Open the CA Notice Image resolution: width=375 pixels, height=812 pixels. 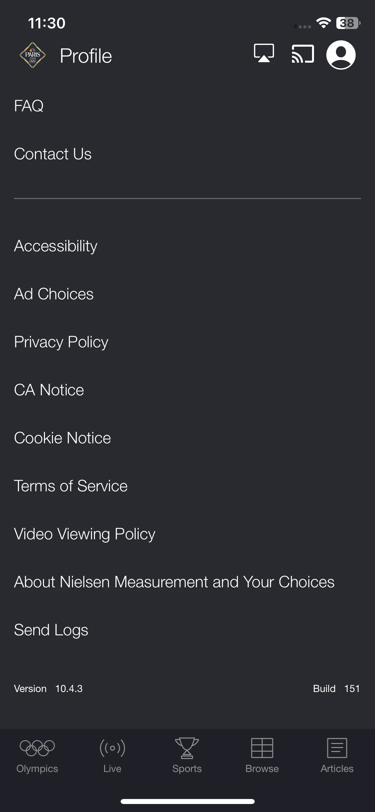tap(49, 390)
